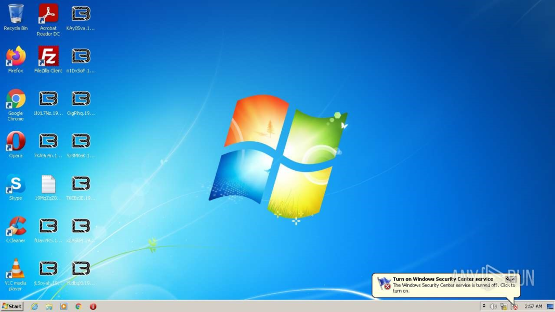555x312 pixels.
Task: Select the fUavYR5 file icon
Action: [48, 229]
